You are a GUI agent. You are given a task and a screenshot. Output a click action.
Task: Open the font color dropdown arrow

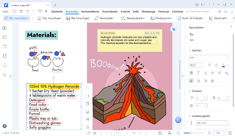(x=227, y=65)
